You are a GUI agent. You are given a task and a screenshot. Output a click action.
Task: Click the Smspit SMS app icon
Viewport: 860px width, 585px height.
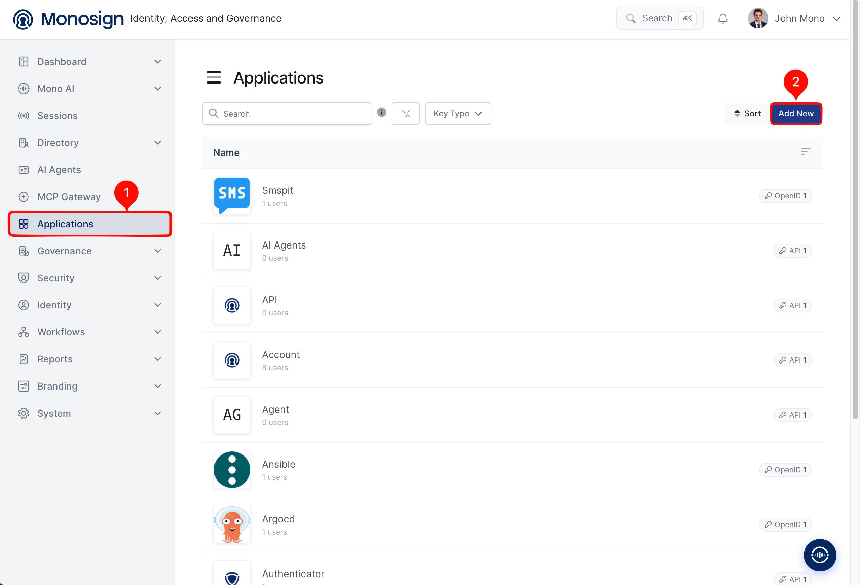[232, 195]
